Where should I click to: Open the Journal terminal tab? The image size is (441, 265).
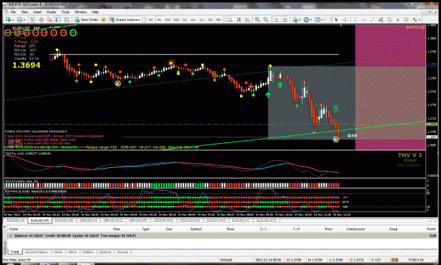(x=122, y=252)
